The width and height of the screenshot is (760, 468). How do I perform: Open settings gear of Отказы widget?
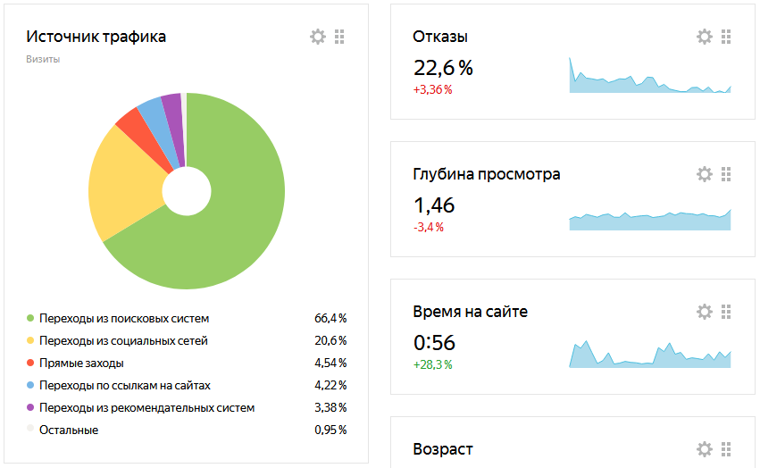pyautogui.click(x=705, y=37)
